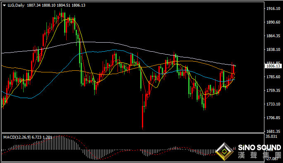The height and width of the screenshot is (163, 283).
Task: Click the 1890.60 price axis label
Action: [x=273, y=22]
